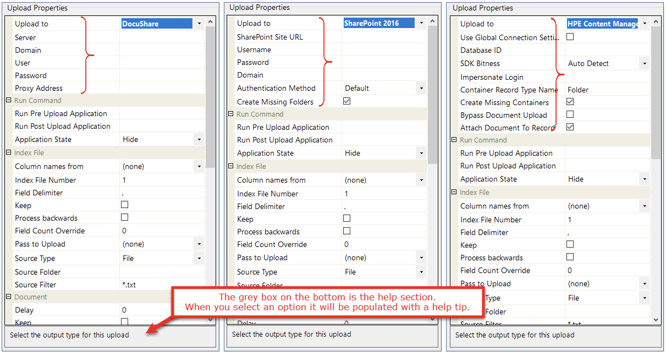Uncheck Attach Document To Record

570,127
